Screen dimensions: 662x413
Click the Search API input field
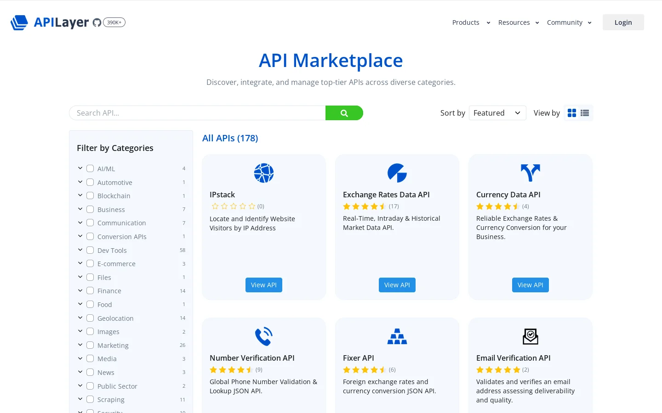[197, 113]
